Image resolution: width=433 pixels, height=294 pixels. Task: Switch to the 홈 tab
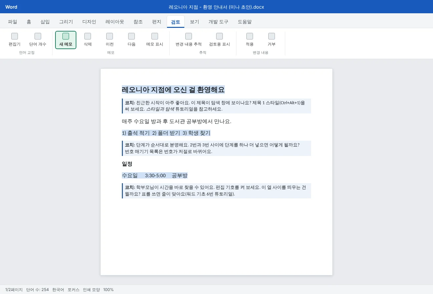click(29, 22)
